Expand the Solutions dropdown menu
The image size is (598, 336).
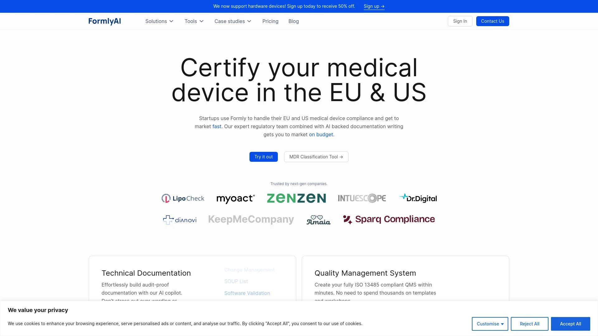click(159, 21)
